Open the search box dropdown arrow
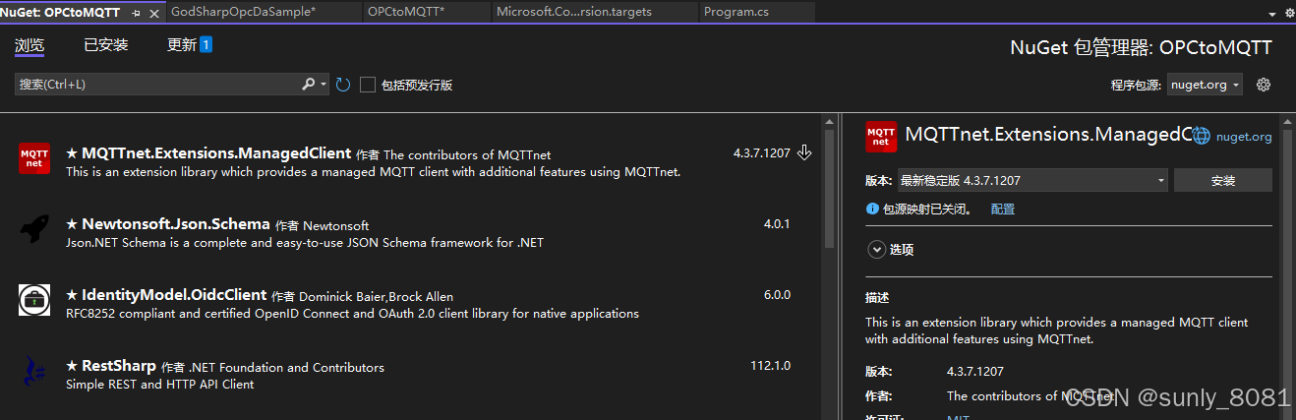This screenshot has width=1296, height=420. coord(324,85)
